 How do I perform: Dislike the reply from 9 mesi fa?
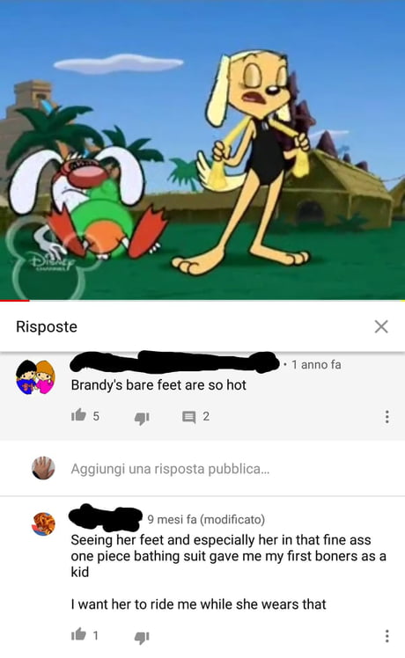(142, 638)
